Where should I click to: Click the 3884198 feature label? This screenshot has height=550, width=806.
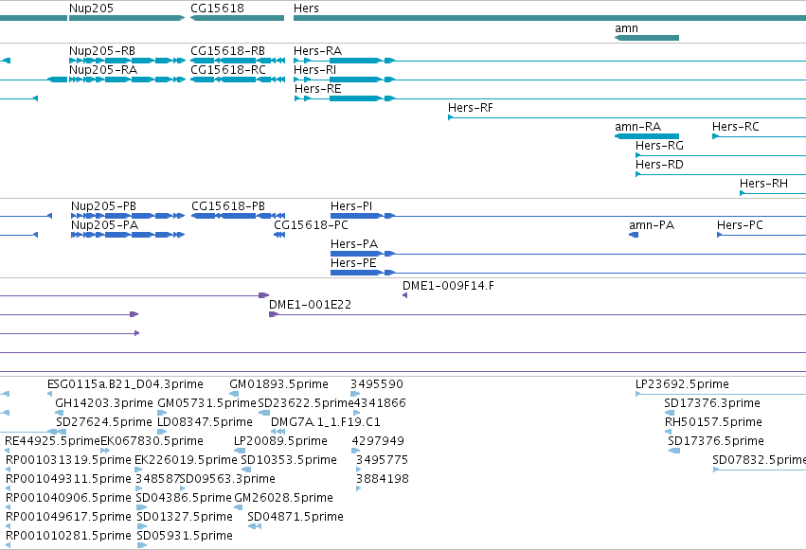coord(383,479)
